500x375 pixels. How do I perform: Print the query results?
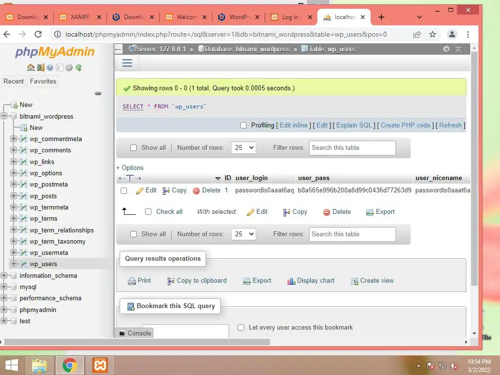139,281
